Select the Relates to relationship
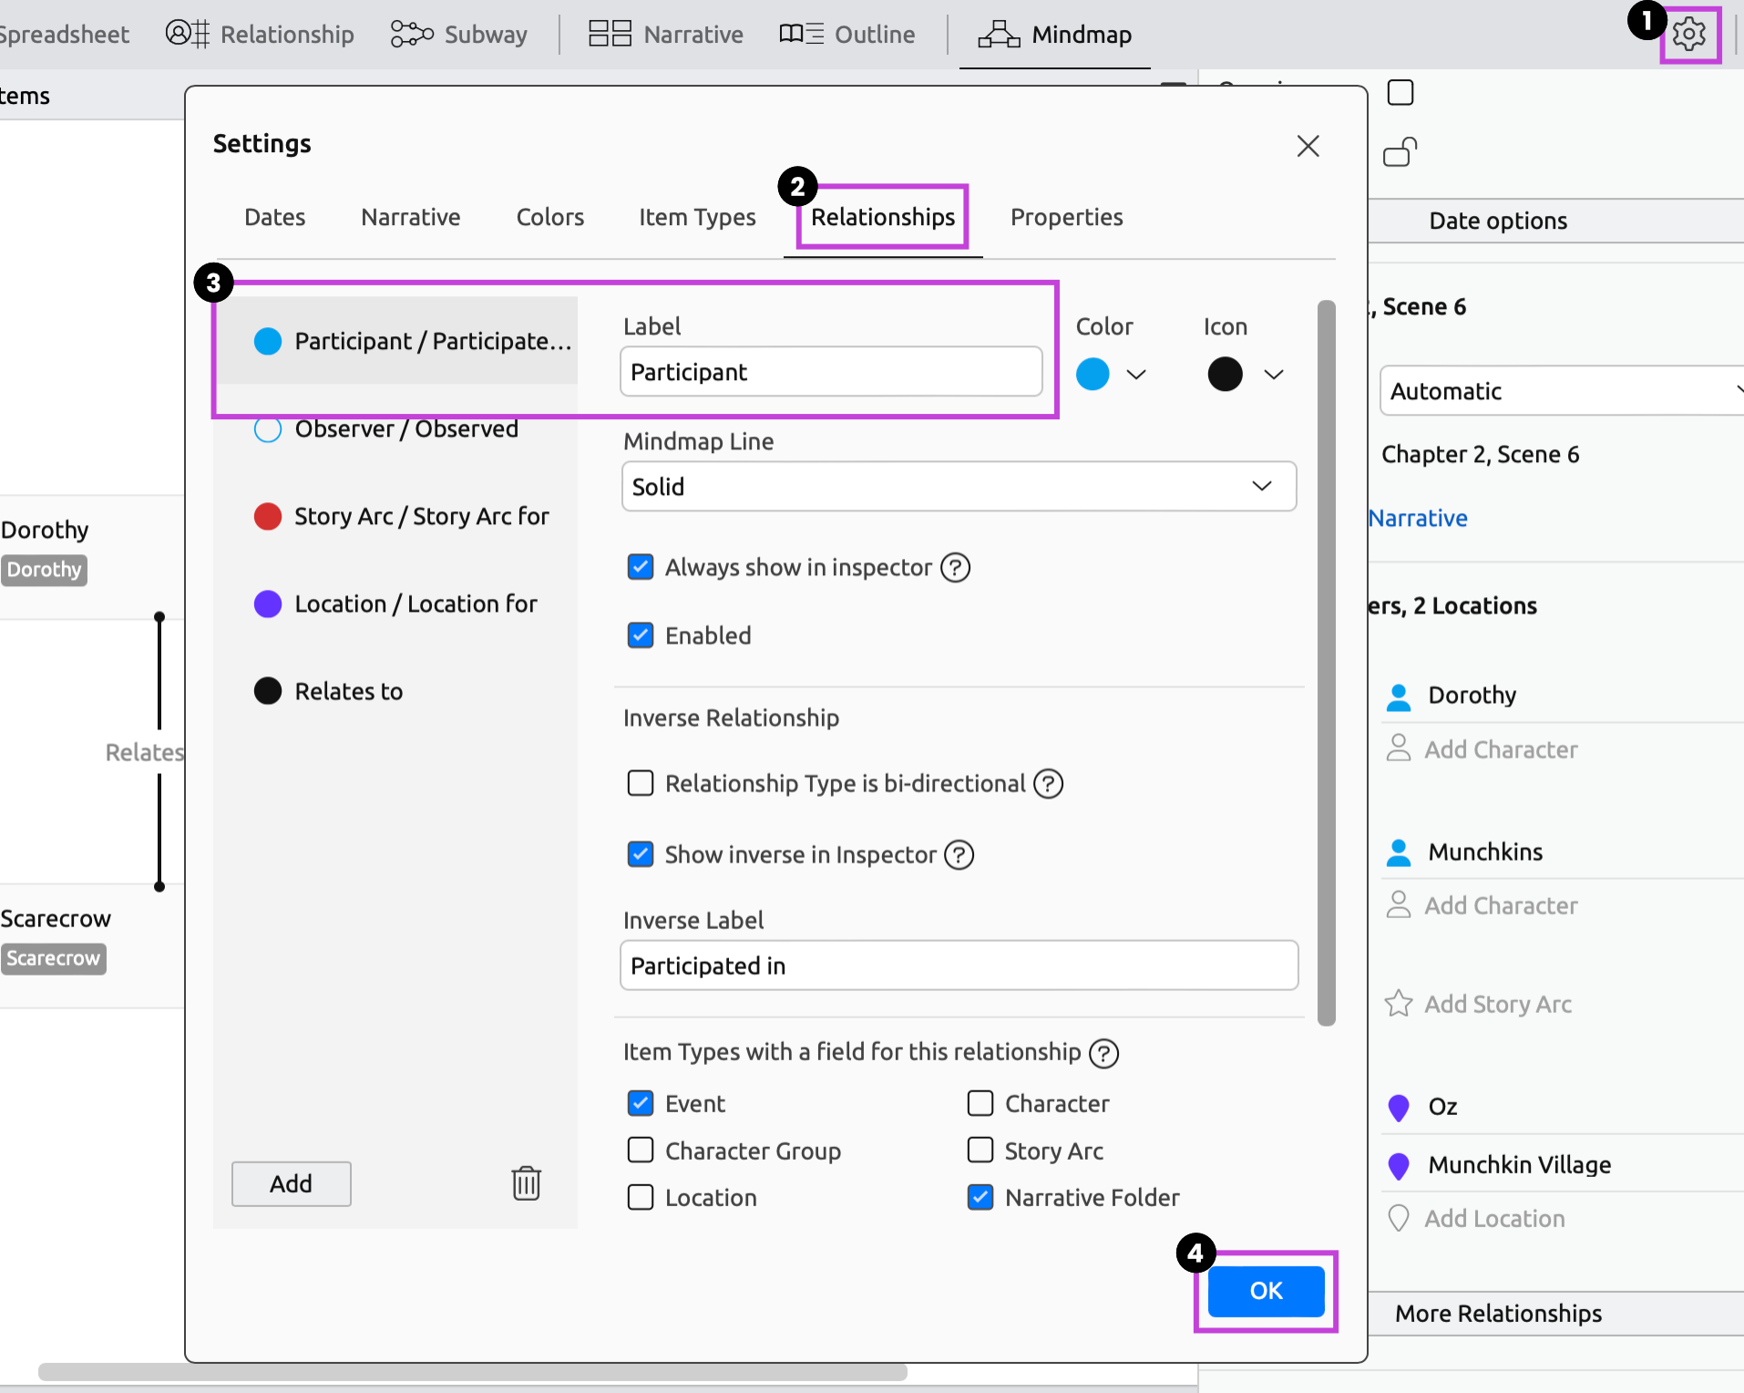1744x1393 pixels. pos(395,691)
